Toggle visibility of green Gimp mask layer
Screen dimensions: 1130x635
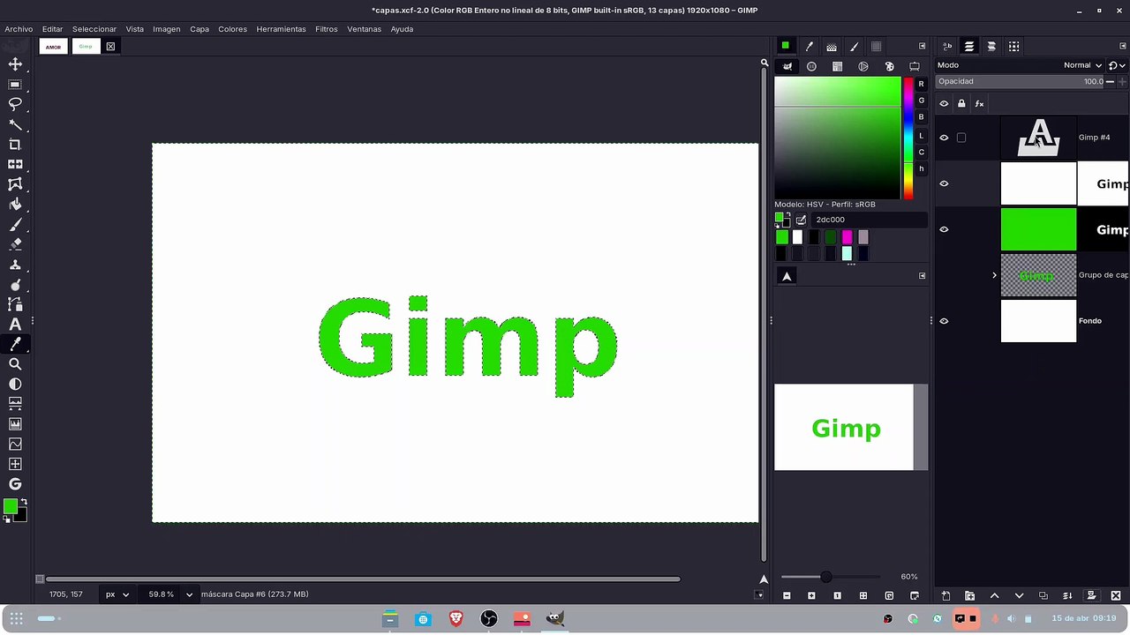[x=944, y=229]
